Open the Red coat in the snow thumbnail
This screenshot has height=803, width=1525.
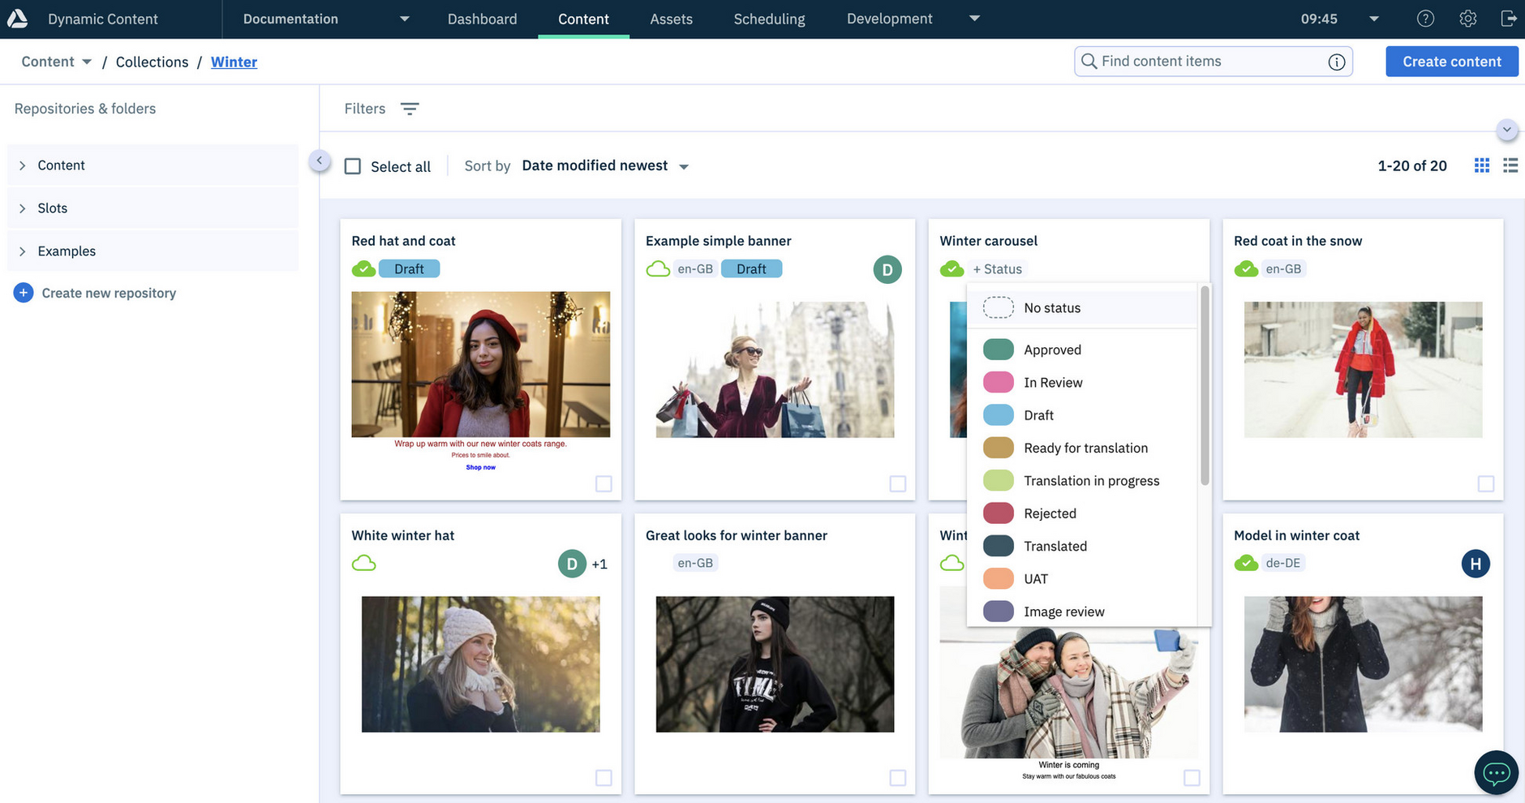(1363, 370)
